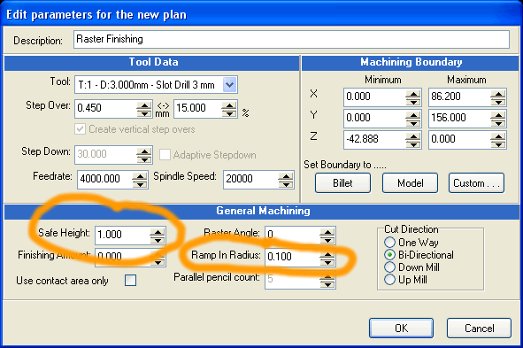
Task: Decrease Step Over percentage value
Action: pos(229,113)
